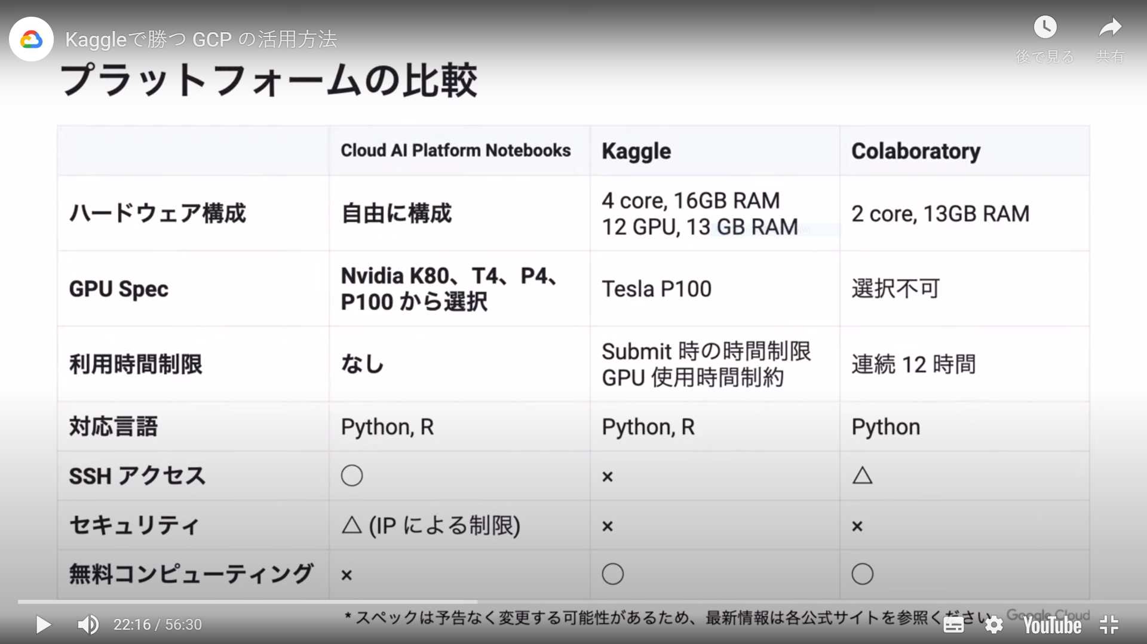Play the video
The width and height of the screenshot is (1147, 644).
(x=43, y=624)
